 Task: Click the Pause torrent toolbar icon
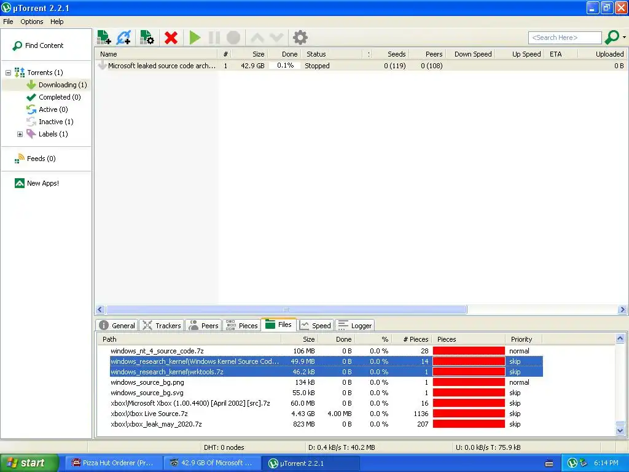click(x=214, y=37)
